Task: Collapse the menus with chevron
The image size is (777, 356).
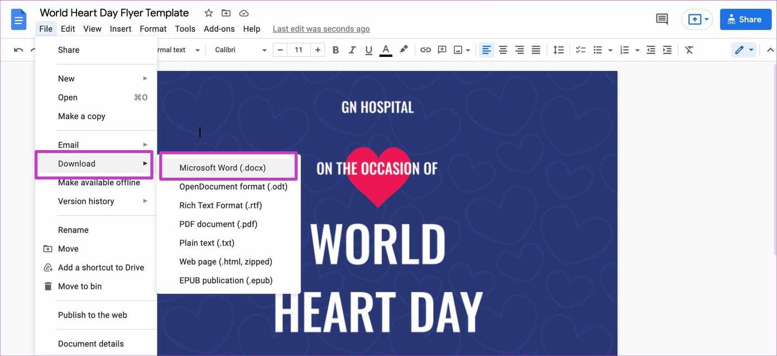Action: tap(770, 50)
